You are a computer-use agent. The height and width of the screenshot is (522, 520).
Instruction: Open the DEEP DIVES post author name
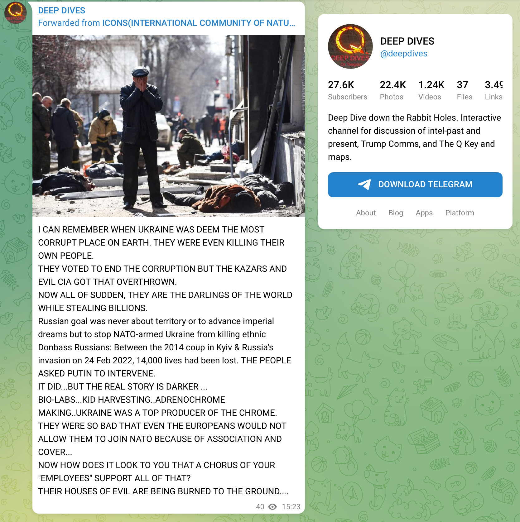click(61, 11)
